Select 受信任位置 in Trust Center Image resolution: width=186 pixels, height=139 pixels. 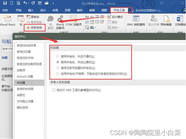29,52
